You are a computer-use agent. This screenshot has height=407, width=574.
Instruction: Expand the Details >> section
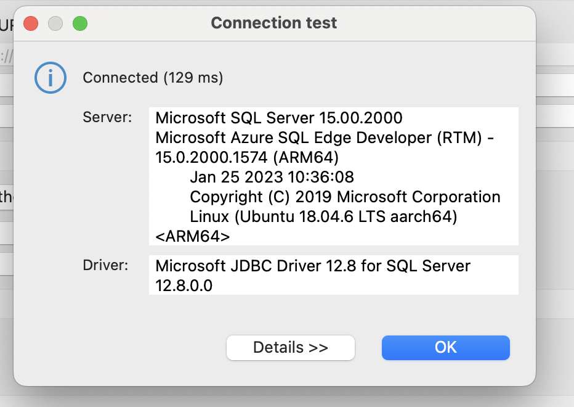coord(290,348)
